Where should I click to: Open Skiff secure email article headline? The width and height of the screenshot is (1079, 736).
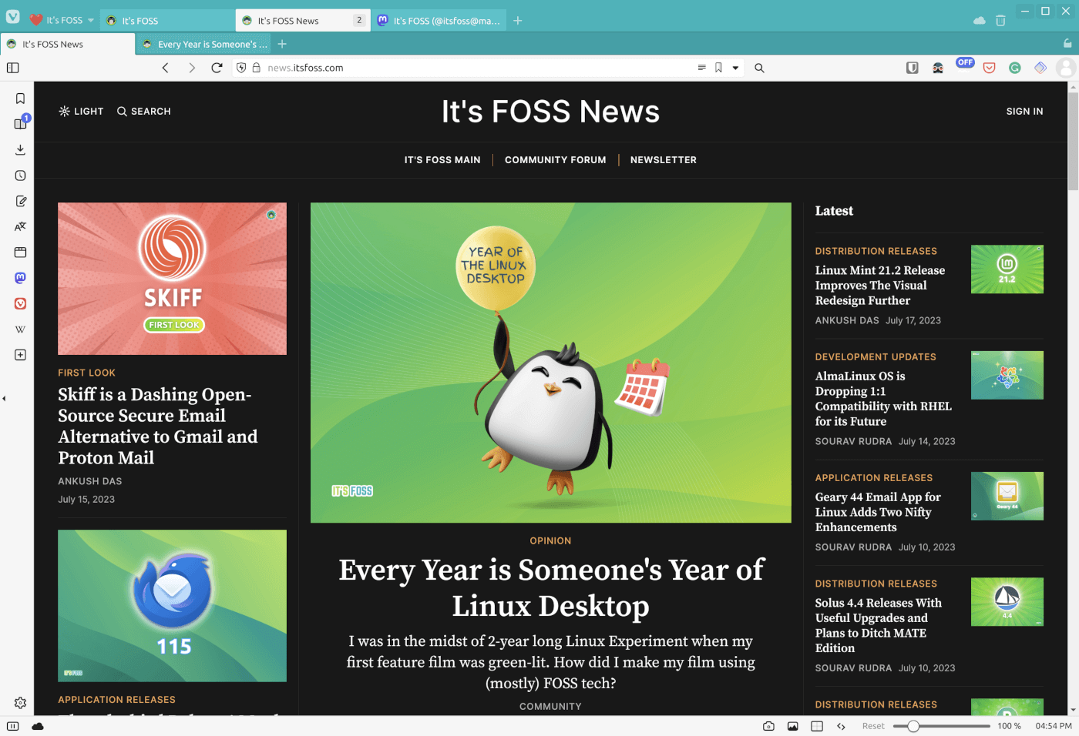pos(158,426)
